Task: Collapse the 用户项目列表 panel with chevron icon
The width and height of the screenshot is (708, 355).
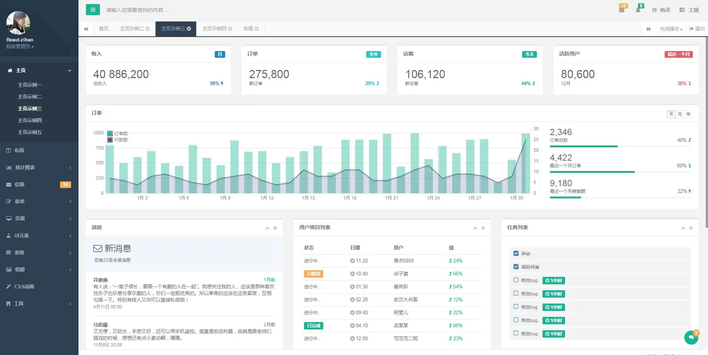Action: 475,228
